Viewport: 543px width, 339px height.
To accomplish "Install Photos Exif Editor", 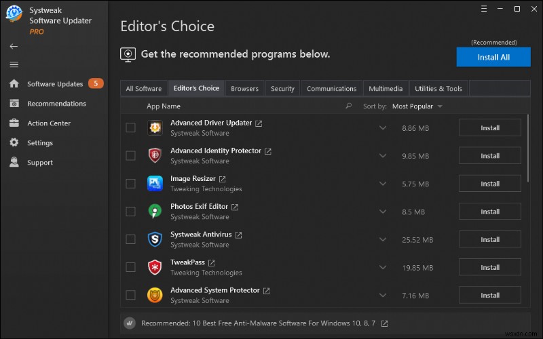I will (x=490, y=212).
